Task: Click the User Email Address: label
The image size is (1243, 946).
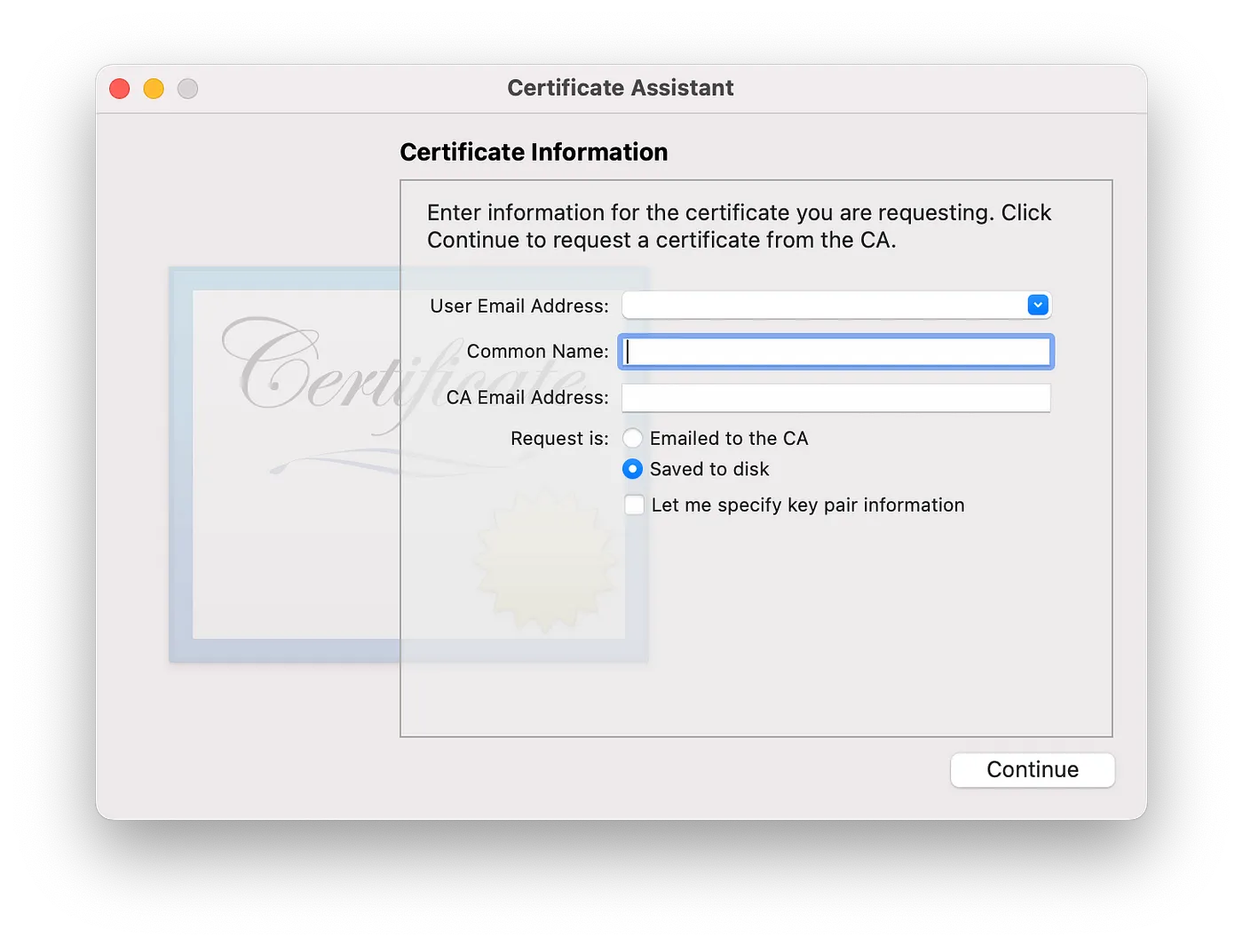Action: tap(519, 306)
